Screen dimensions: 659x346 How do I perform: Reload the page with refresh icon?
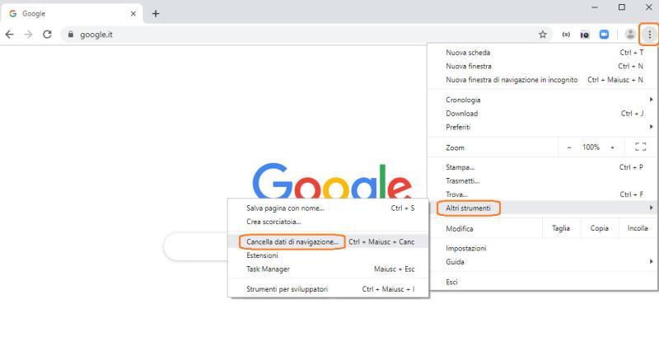(x=47, y=35)
